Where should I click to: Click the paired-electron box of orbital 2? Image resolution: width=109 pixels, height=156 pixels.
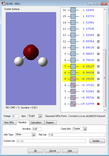click(x=73, y=98)
